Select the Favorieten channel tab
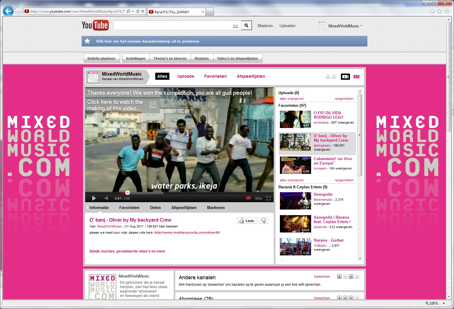The image size is (454, 309). pyautogui.click(x=215, y=76)
